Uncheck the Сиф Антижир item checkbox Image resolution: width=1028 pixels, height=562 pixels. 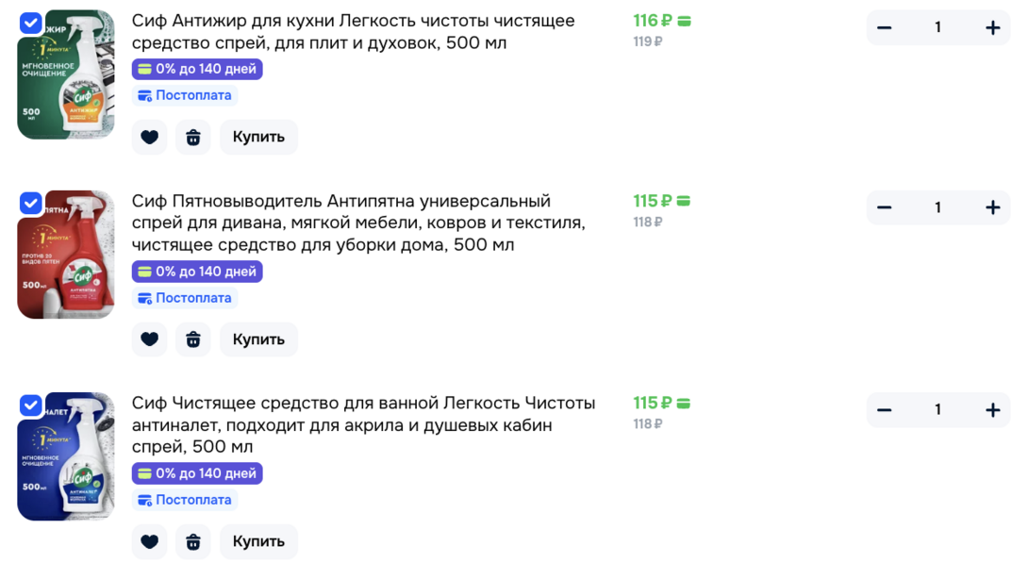click(x=30, y=23)
